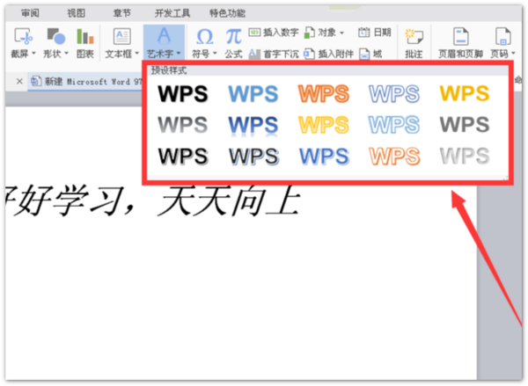Choose the black shadowed WPS, third row first

[x=184, y=157]
